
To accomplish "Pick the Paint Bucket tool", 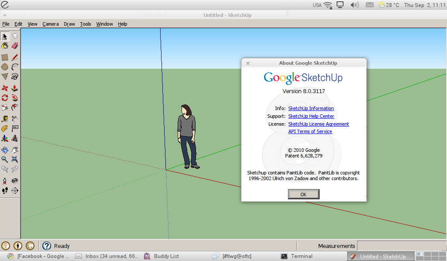I will (5, 46).
